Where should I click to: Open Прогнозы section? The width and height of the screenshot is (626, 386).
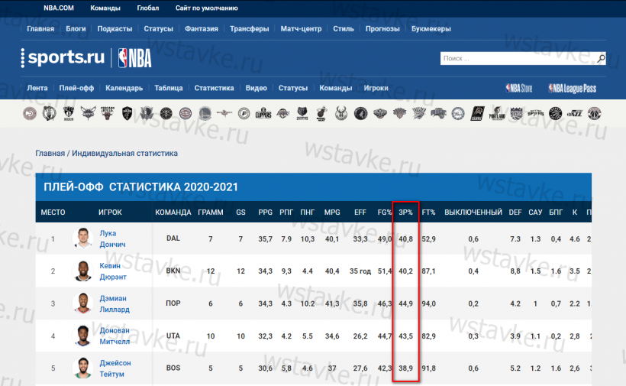tap(382, 29)
